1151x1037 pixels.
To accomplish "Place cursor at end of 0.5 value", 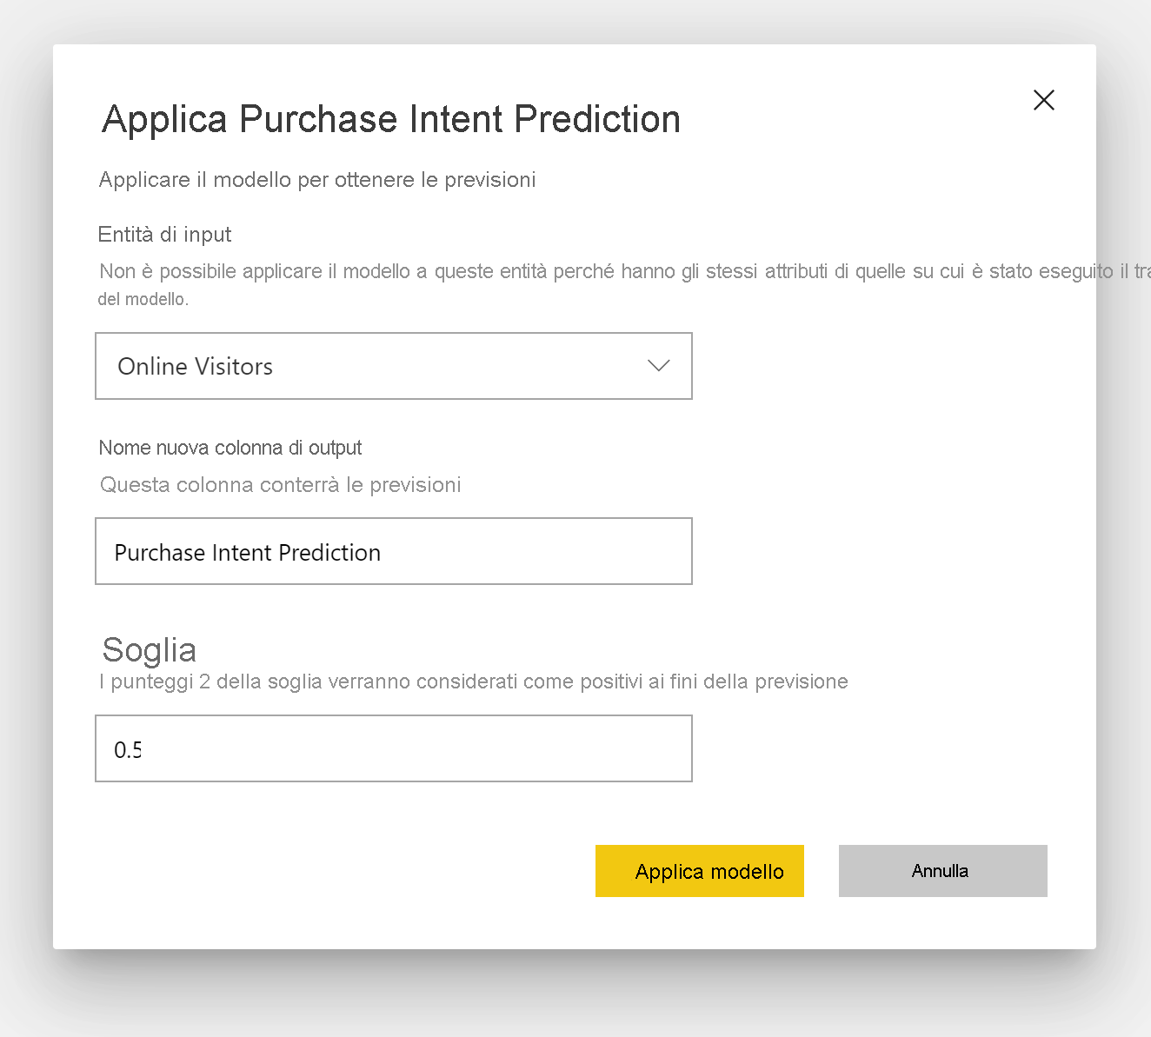I will click(143, 749).
